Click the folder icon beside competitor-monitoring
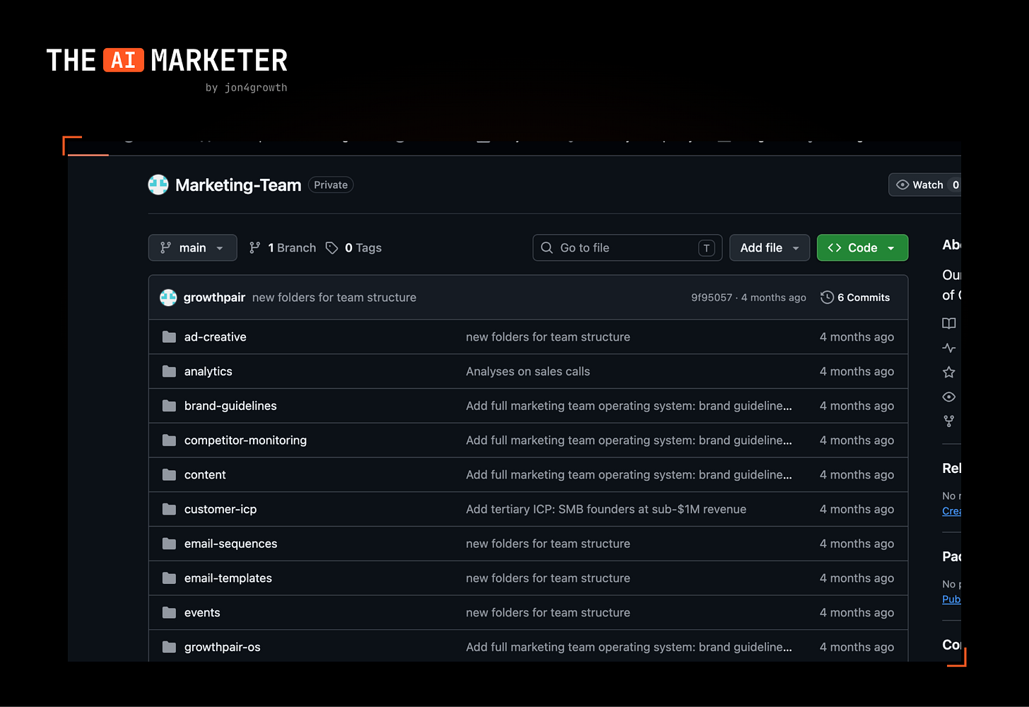The image size is (1029, 707). [x=169, y=440]
